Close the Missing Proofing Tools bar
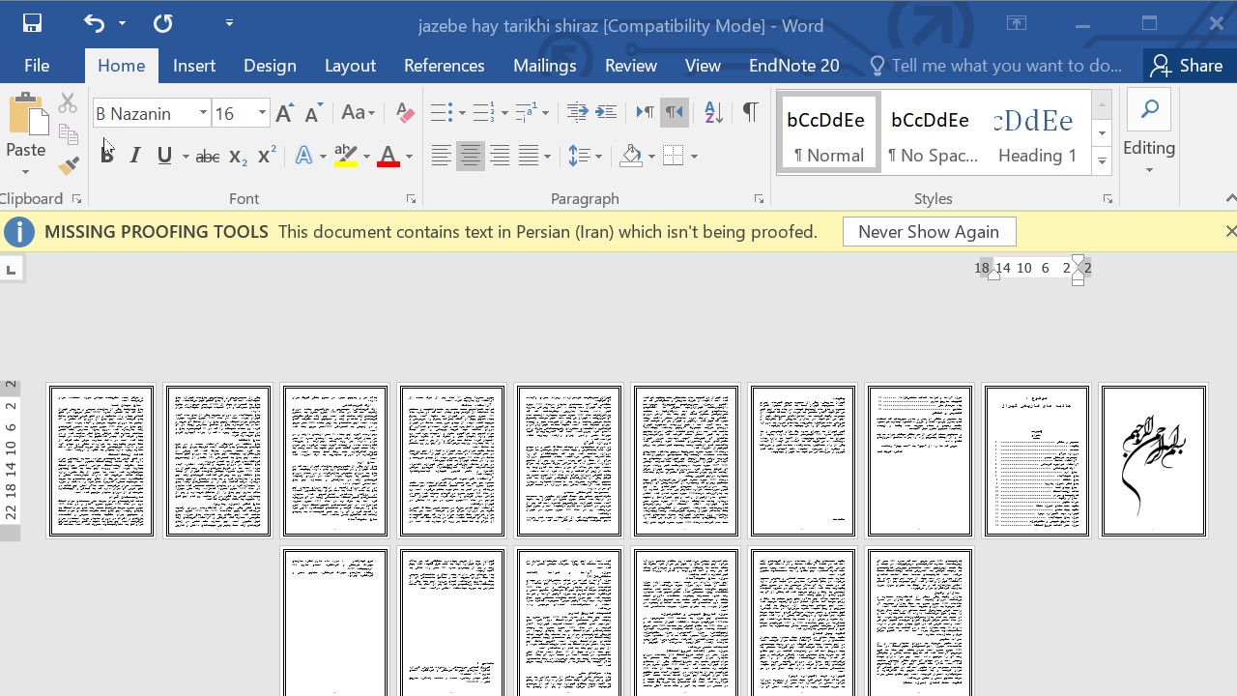 (1230, 231)
